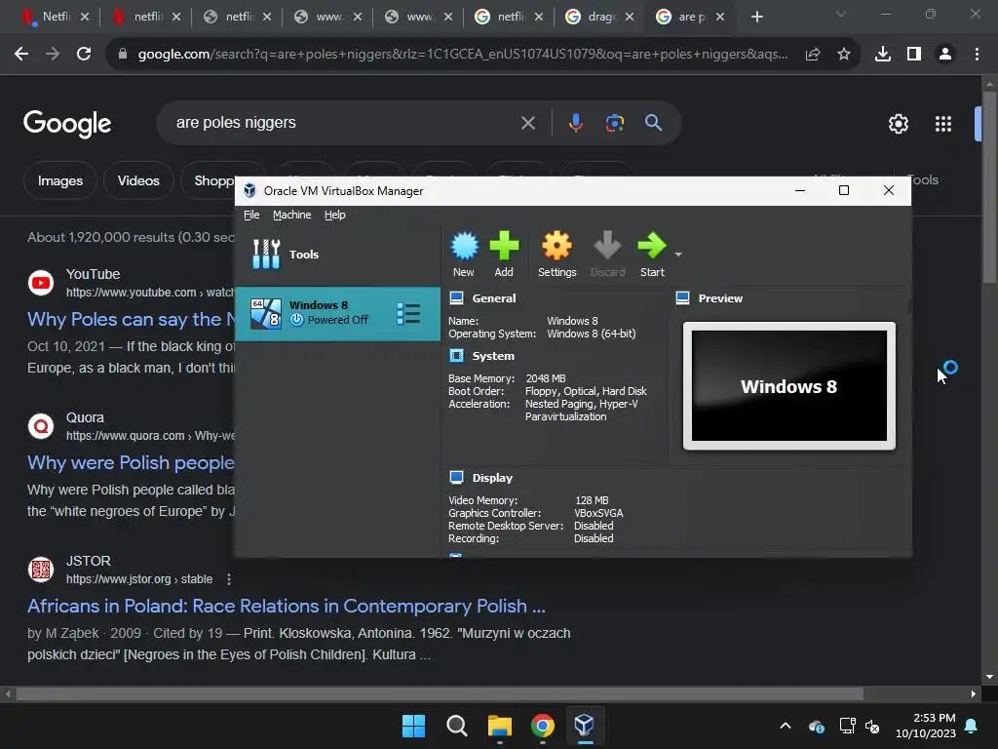Open the Quora search result title
This screenshot has height=749, width=998.
pyautogui.click(x=132, y=462)
